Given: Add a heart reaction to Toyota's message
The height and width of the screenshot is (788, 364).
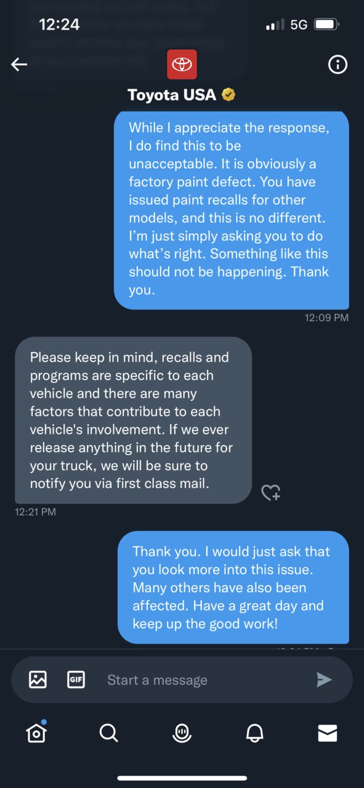Looking at the screenshot, I should pyautogui.click(x=271, y=492).
